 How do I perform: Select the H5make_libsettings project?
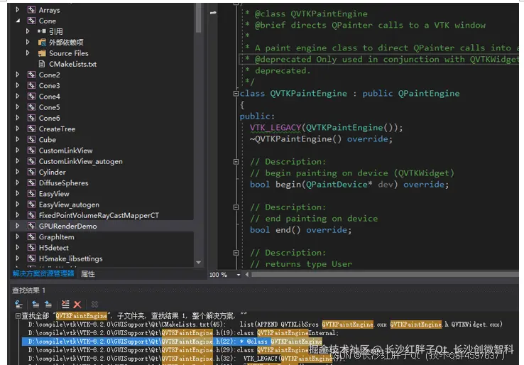(x=70, y=258)
